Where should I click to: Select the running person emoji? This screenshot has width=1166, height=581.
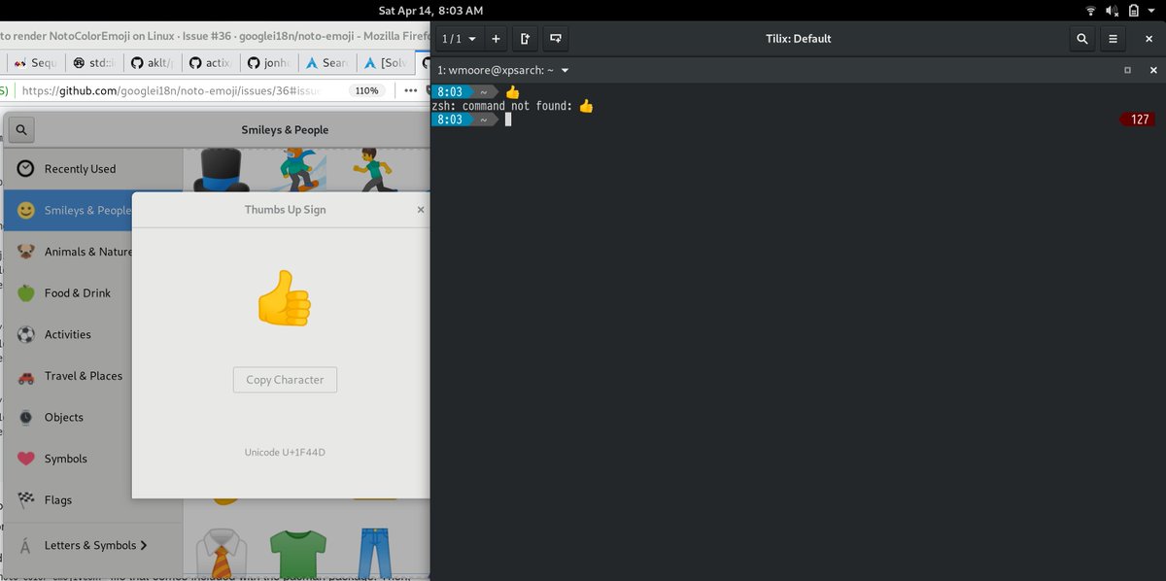click(374, 171)
